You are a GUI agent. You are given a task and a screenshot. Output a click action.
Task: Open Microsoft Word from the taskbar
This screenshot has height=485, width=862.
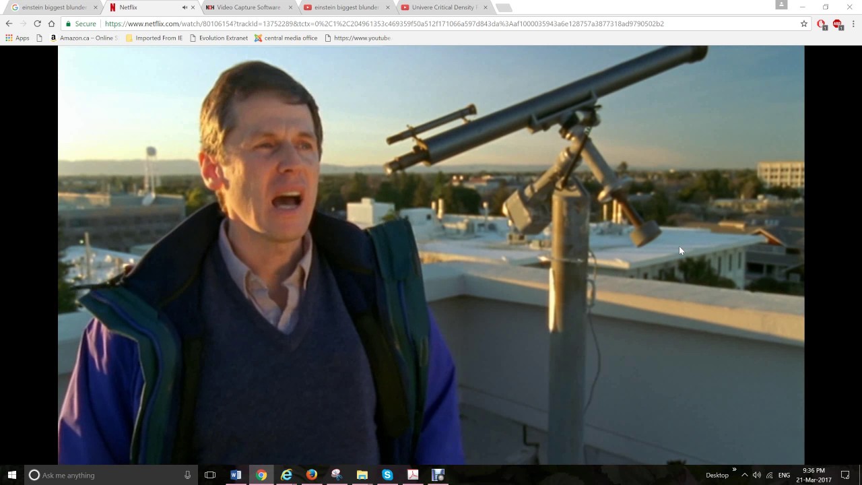(x=236, y=475)
